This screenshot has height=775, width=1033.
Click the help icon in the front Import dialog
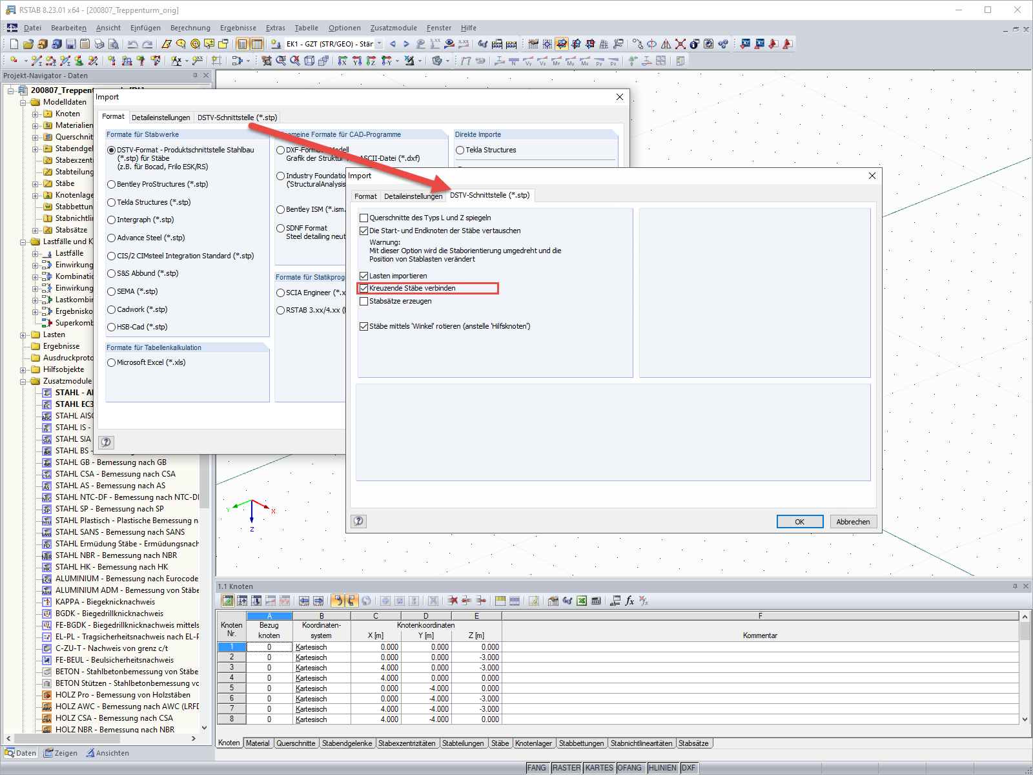(x=358, y=521)
